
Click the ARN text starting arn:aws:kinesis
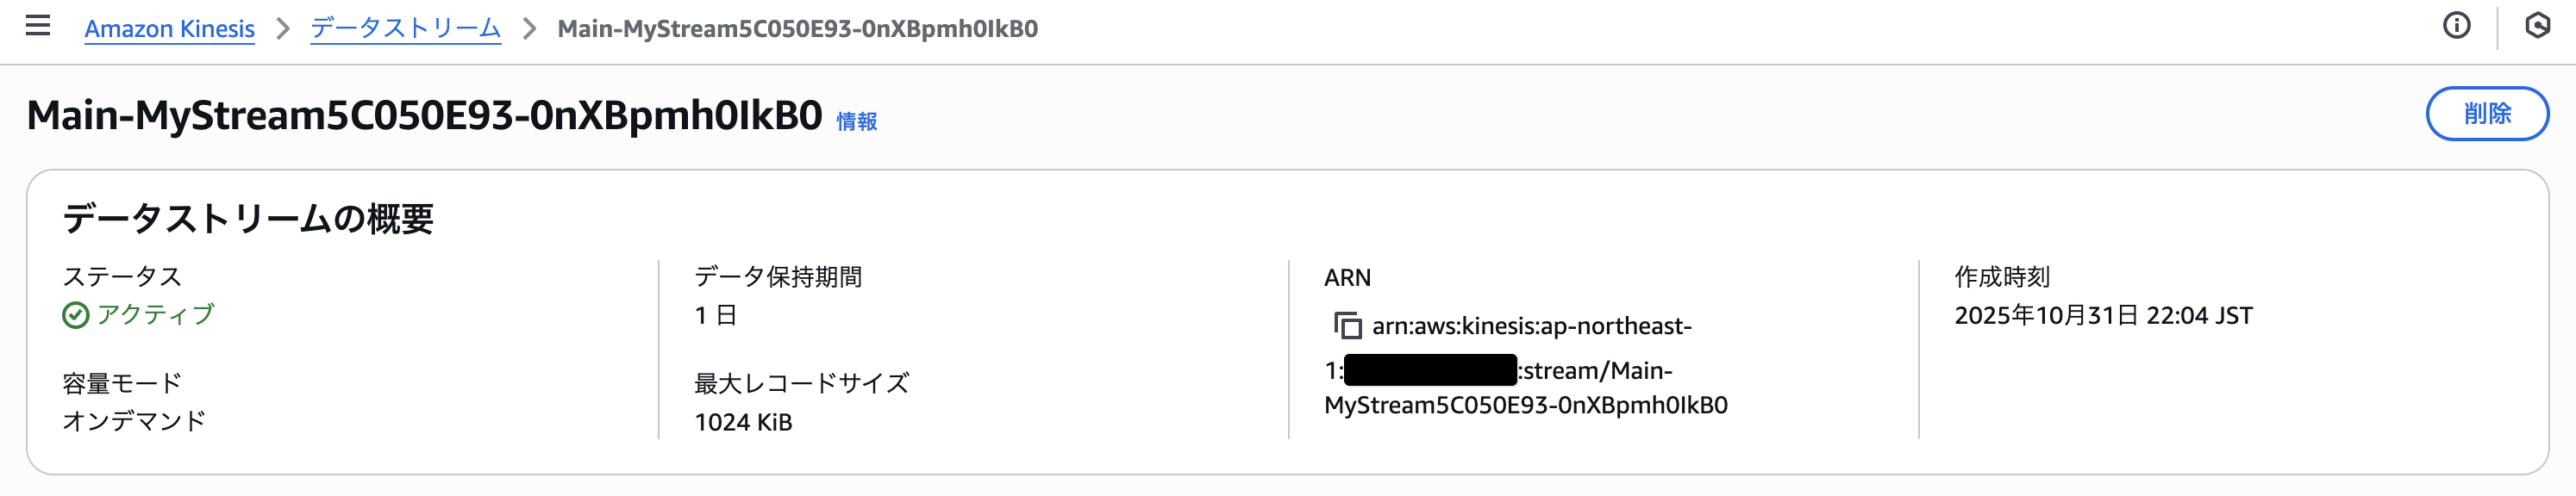click(x=1531, y=326)
